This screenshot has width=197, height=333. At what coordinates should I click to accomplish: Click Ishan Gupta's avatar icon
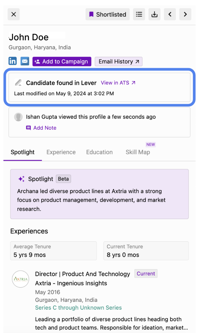tap(19, 117)
